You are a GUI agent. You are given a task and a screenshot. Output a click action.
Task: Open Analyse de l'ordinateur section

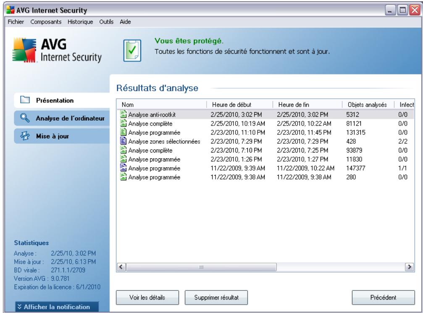pos(62,118)
